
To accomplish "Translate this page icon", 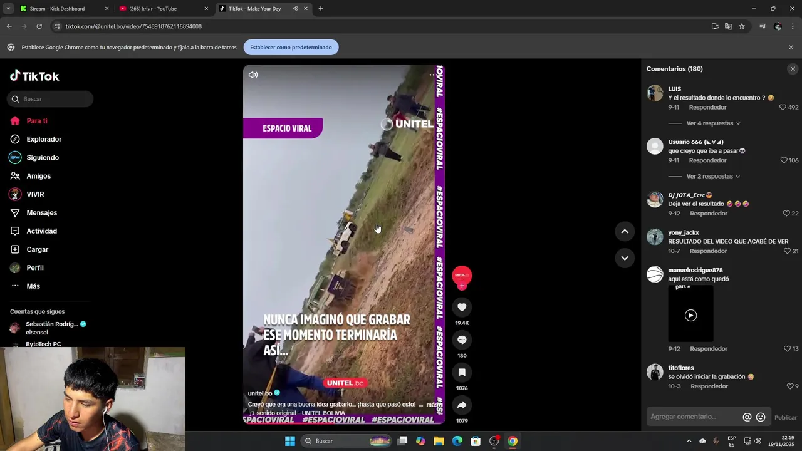I will click(728, 26).
